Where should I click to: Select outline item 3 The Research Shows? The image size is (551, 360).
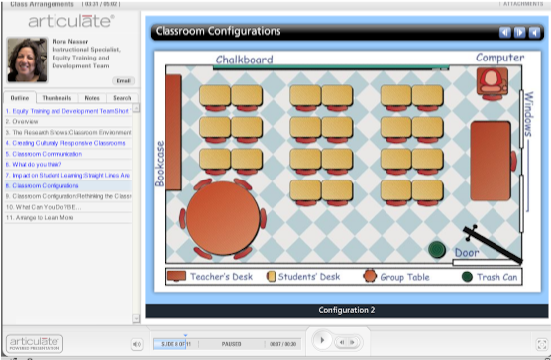tap(67, 132)
